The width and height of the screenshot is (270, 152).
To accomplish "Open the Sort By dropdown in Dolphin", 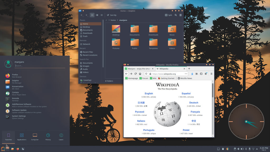I will point(112,15).
